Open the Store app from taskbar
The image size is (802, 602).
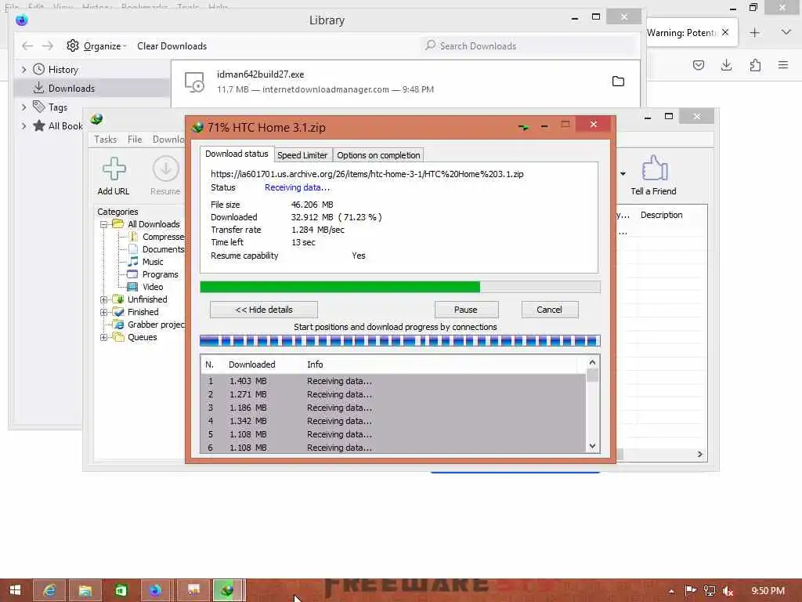tap(121, 590)
